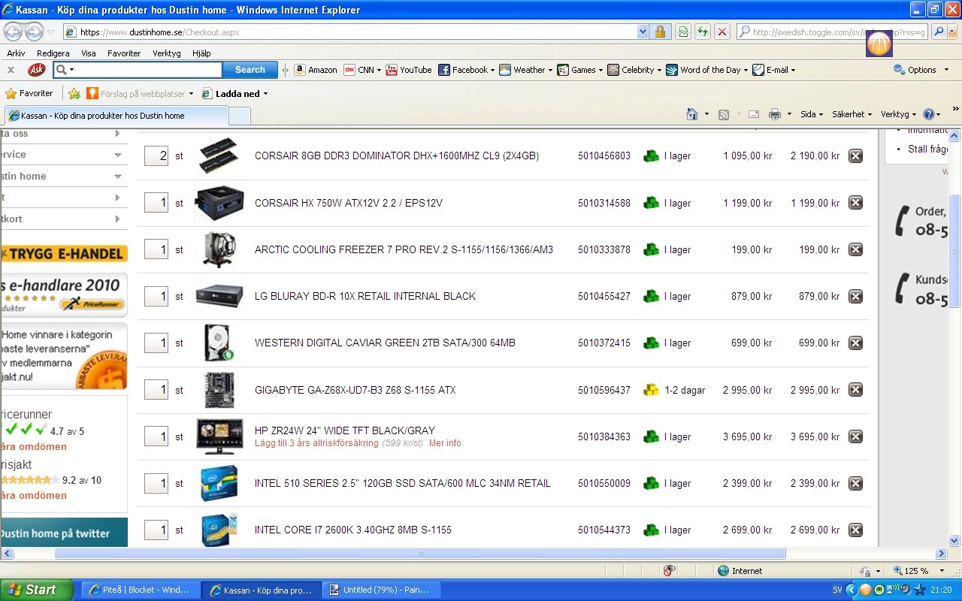The width and height of the screenshot is (962, 601).
Task: Remove the LG Bluray BD-R row
Action: tap(855, 296)
